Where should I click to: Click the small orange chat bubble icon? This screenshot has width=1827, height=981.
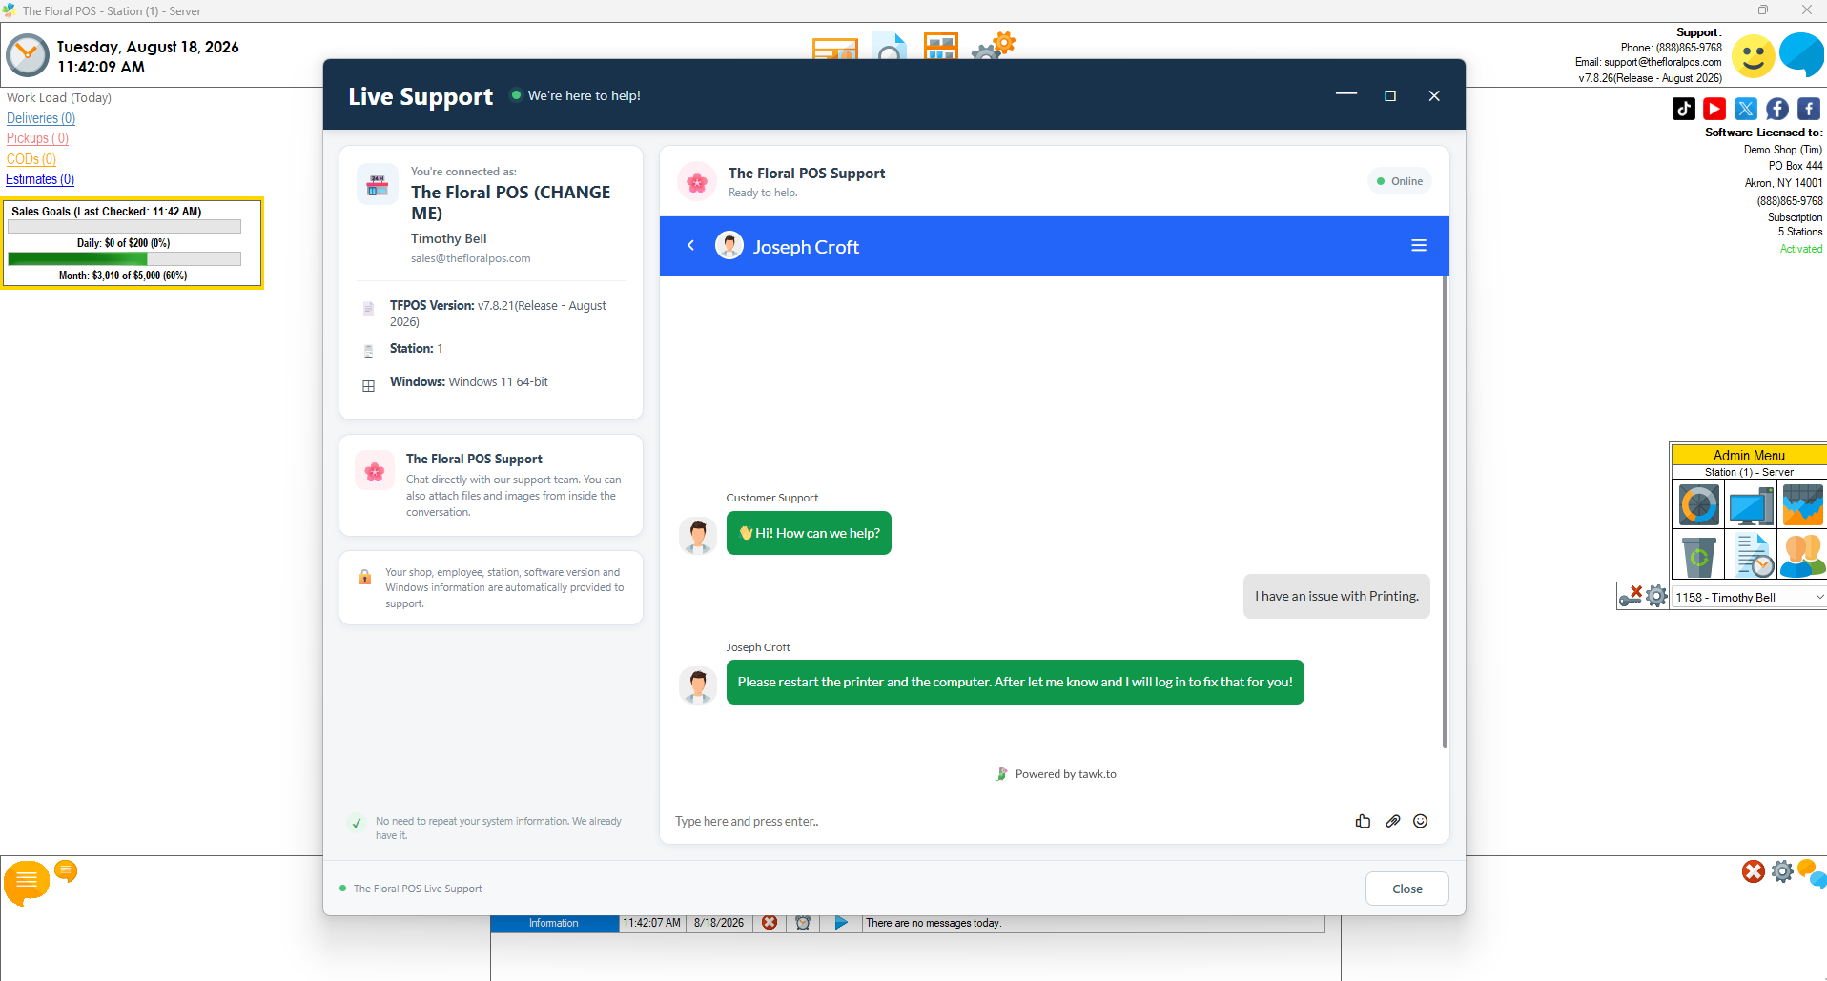click(66, 870)
